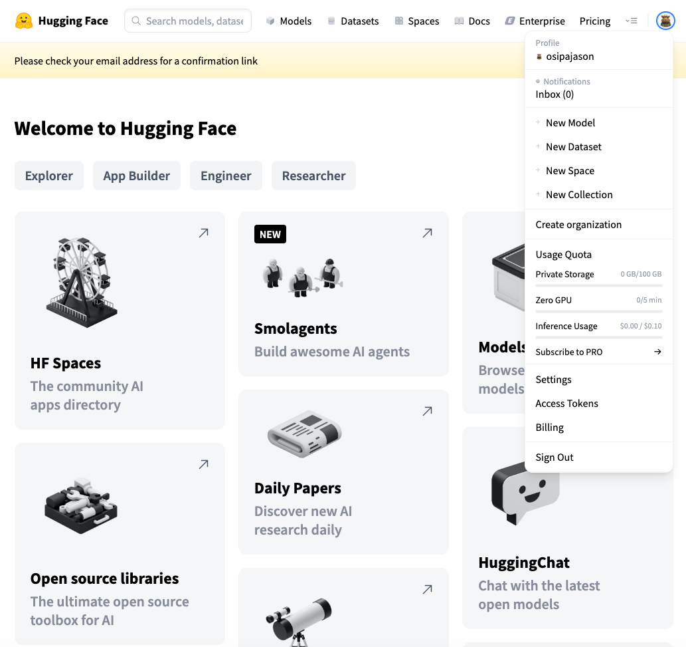Click the Docs book icon
This screenshot has height=647, width=686.
[x=459, y=21]
